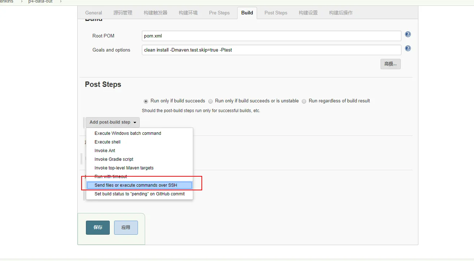474x261 pixels.
Task: Click text 'Should the post-build steps run only...'
Action: tap(201, 111)
